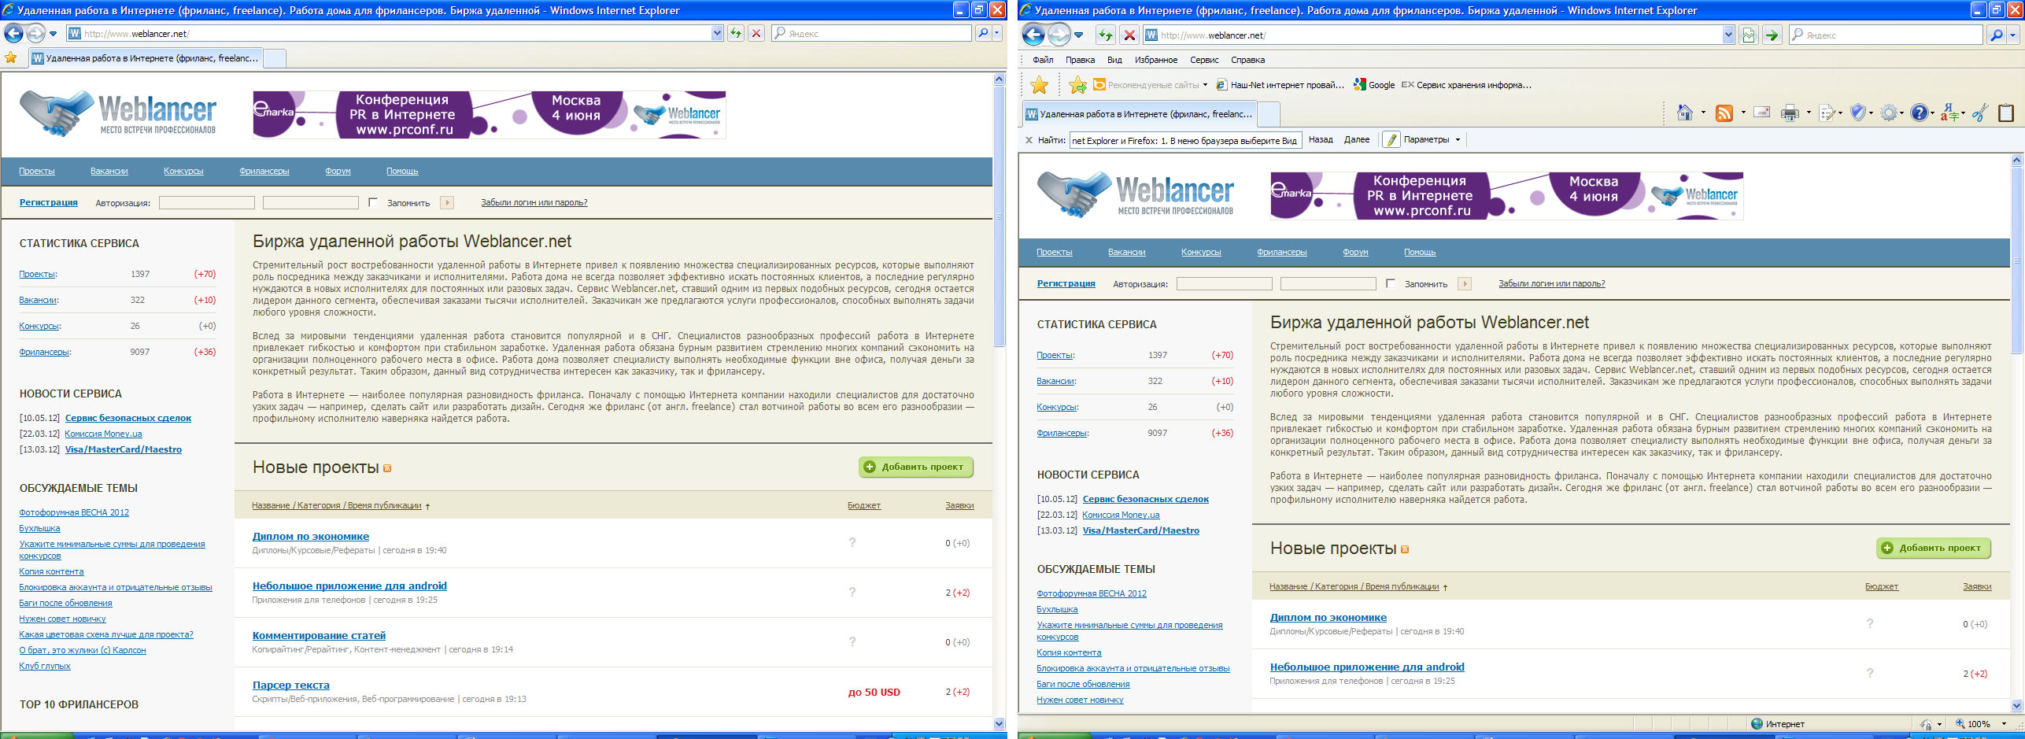Open search provider dropdown in right window
The height and width of the screenshot is (739, 2025).
pyautogui.click(x=2012, y=35)
